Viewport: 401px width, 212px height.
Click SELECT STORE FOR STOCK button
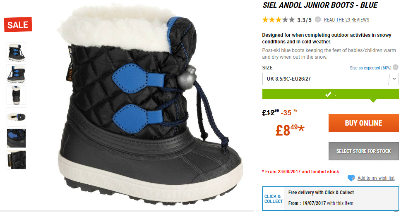363,151
